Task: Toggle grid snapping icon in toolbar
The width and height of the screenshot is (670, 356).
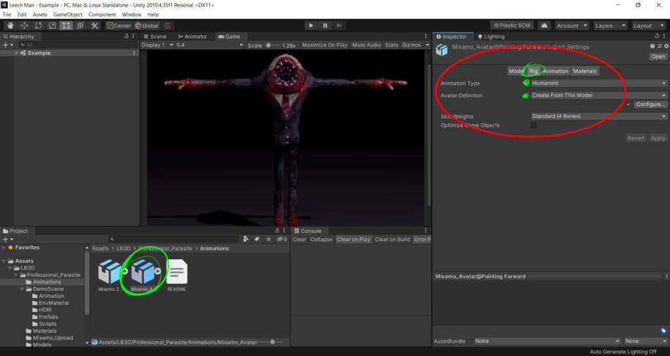Action: coord(168,26)
